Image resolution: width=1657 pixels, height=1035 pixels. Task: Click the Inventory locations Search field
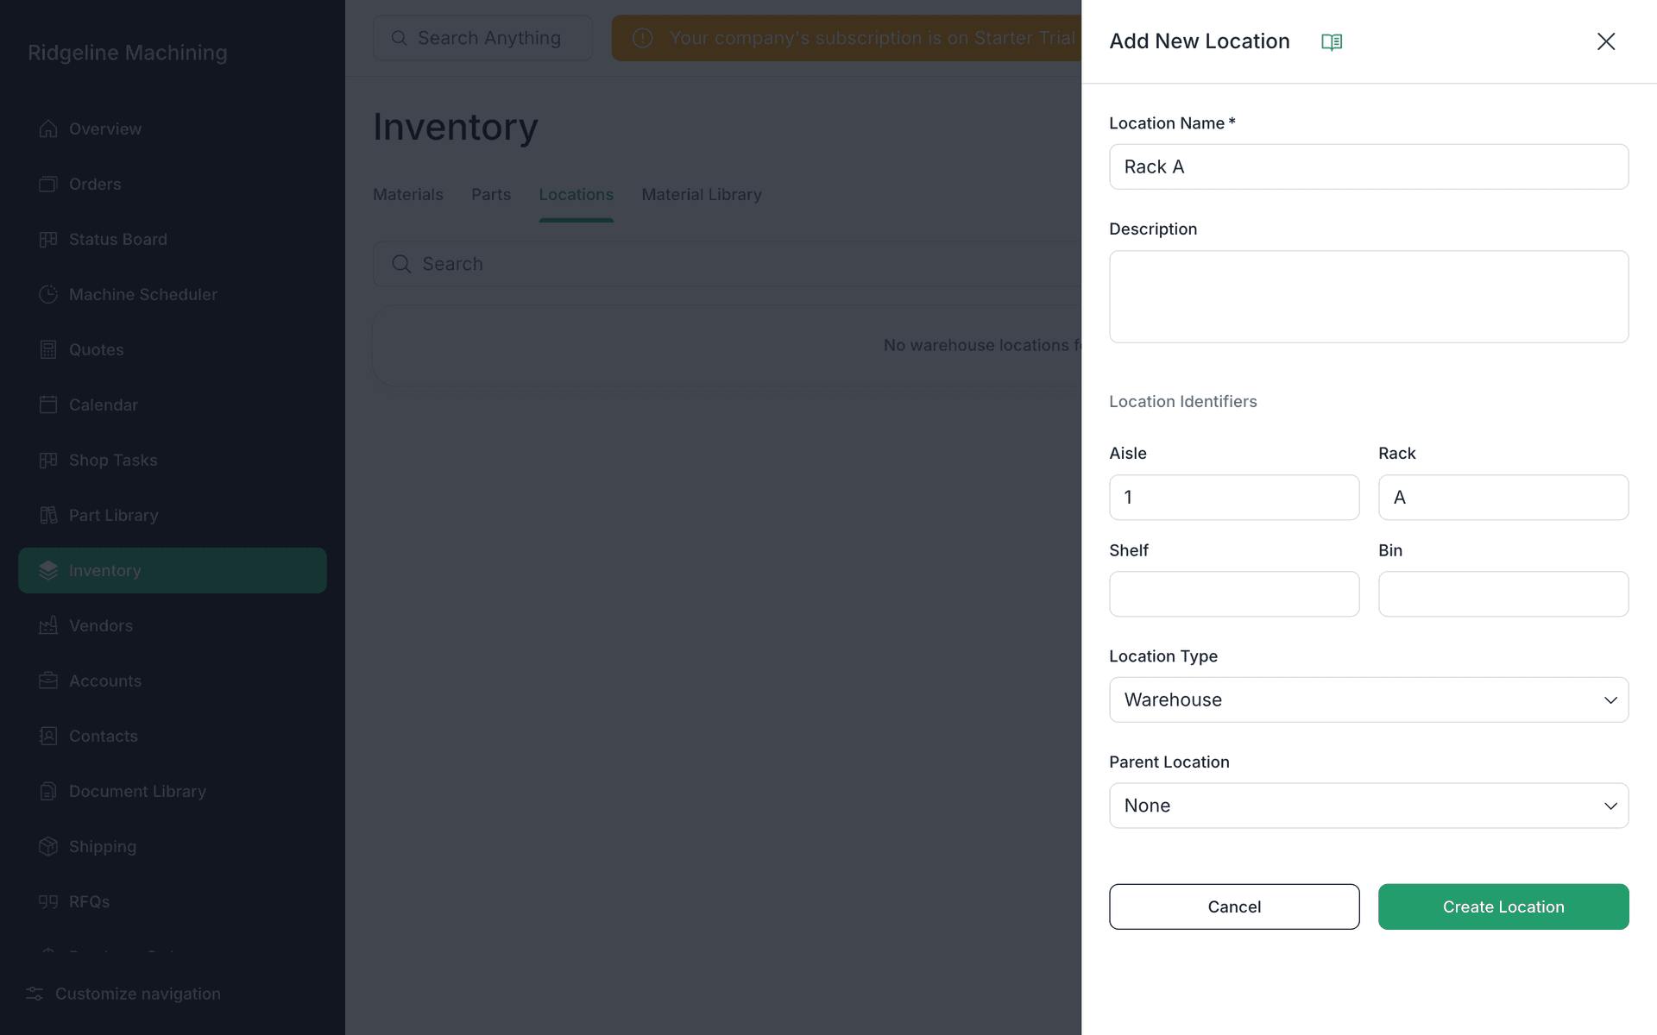[x=727, y=264]
